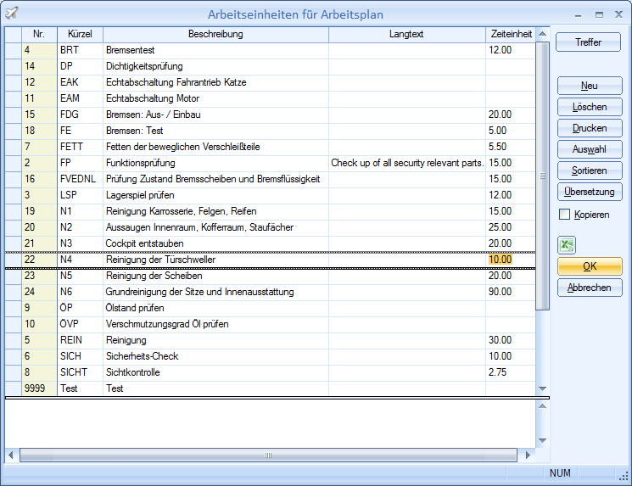
Task: Sort by the Nr. column header
Action: click(x=39, y=34)
